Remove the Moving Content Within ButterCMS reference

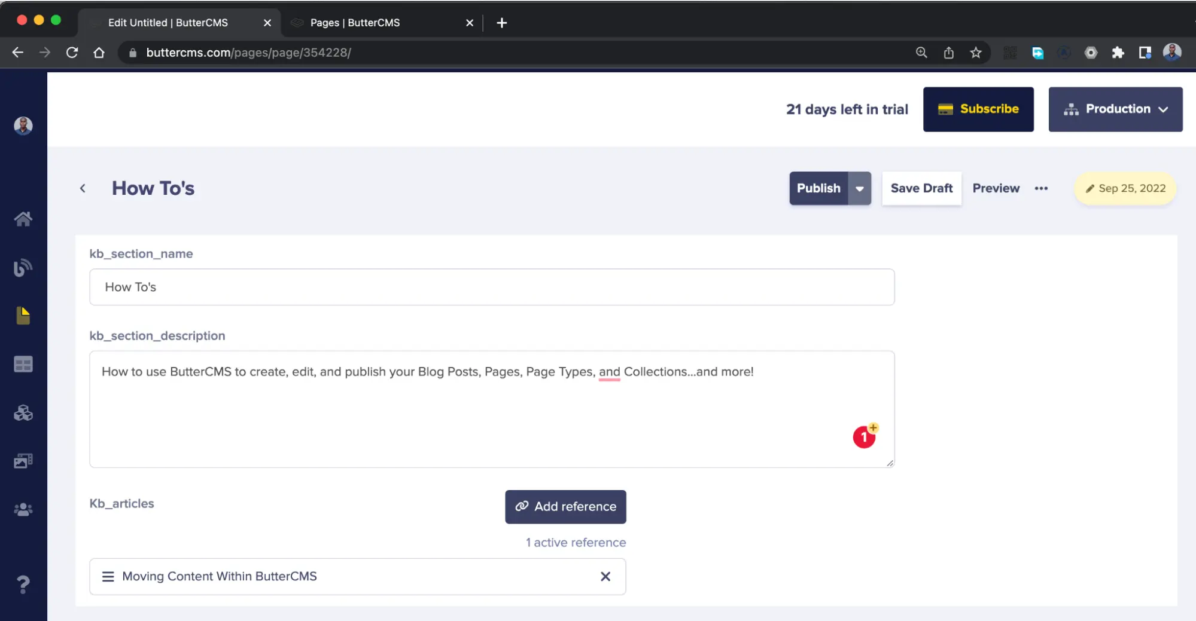coord(605,576)
